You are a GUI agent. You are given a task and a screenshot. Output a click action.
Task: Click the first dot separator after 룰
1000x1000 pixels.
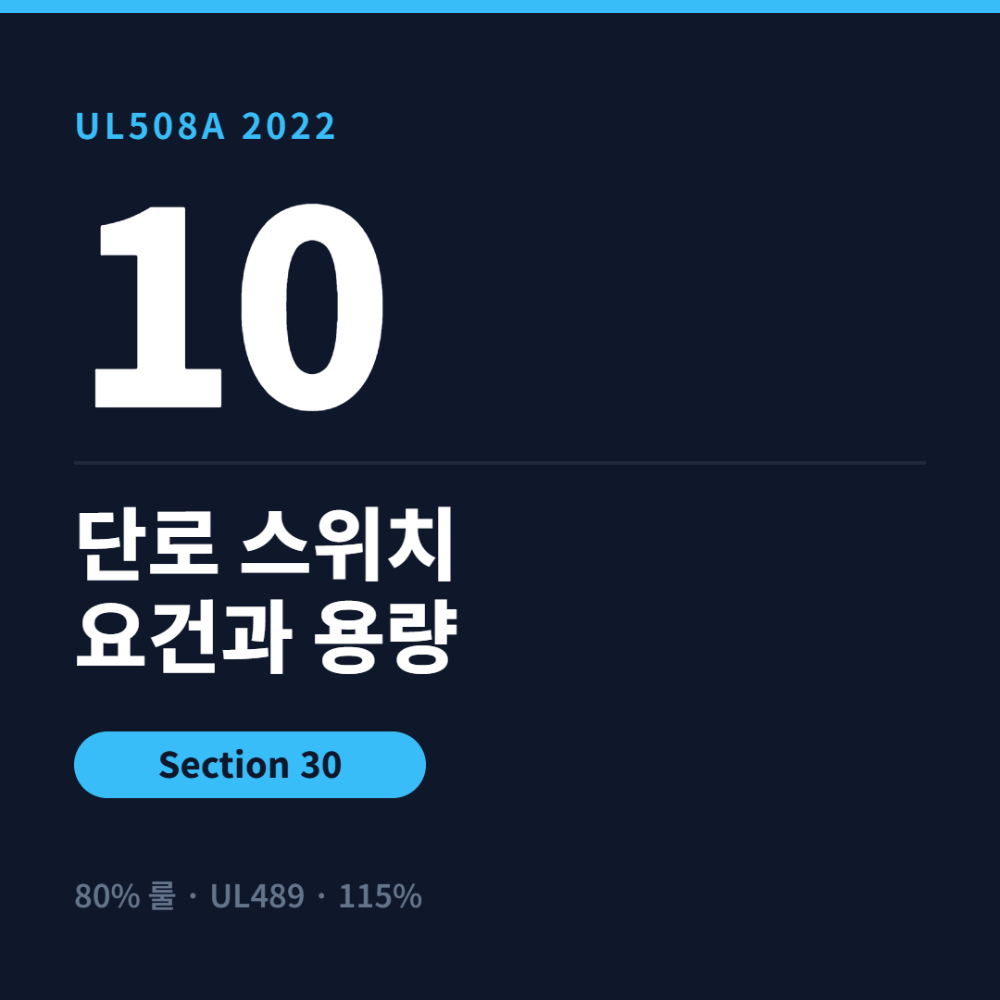193,896
